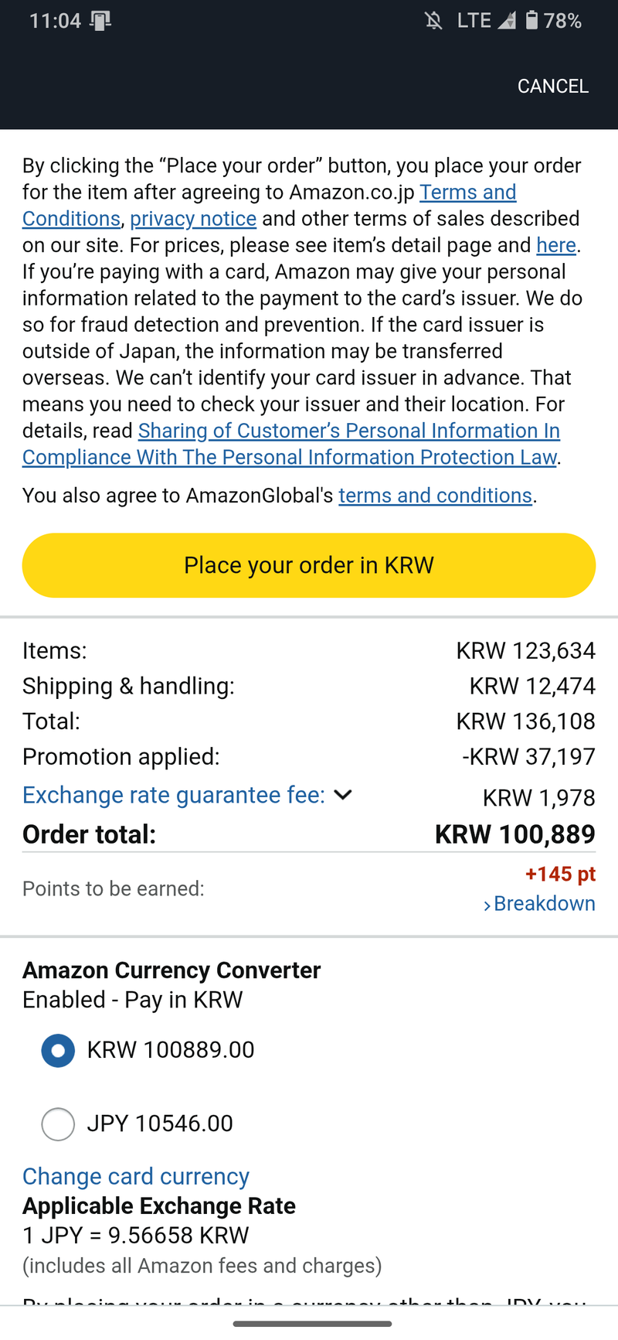
Task: Click the Place your order in KRW button
Action: [x=309, y=565]
